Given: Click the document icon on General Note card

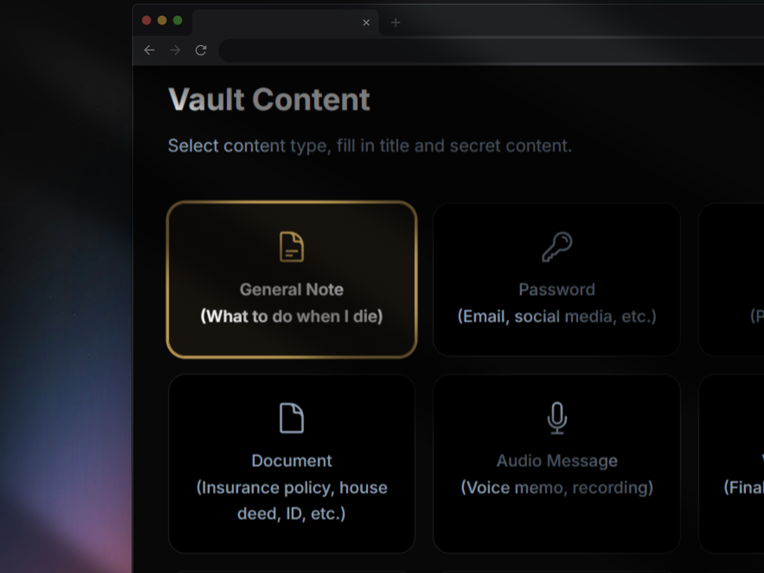Looking at the screenshot, I should [x=292, y=247].
